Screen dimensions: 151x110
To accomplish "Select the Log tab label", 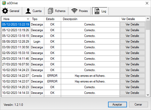I will 104,11.
